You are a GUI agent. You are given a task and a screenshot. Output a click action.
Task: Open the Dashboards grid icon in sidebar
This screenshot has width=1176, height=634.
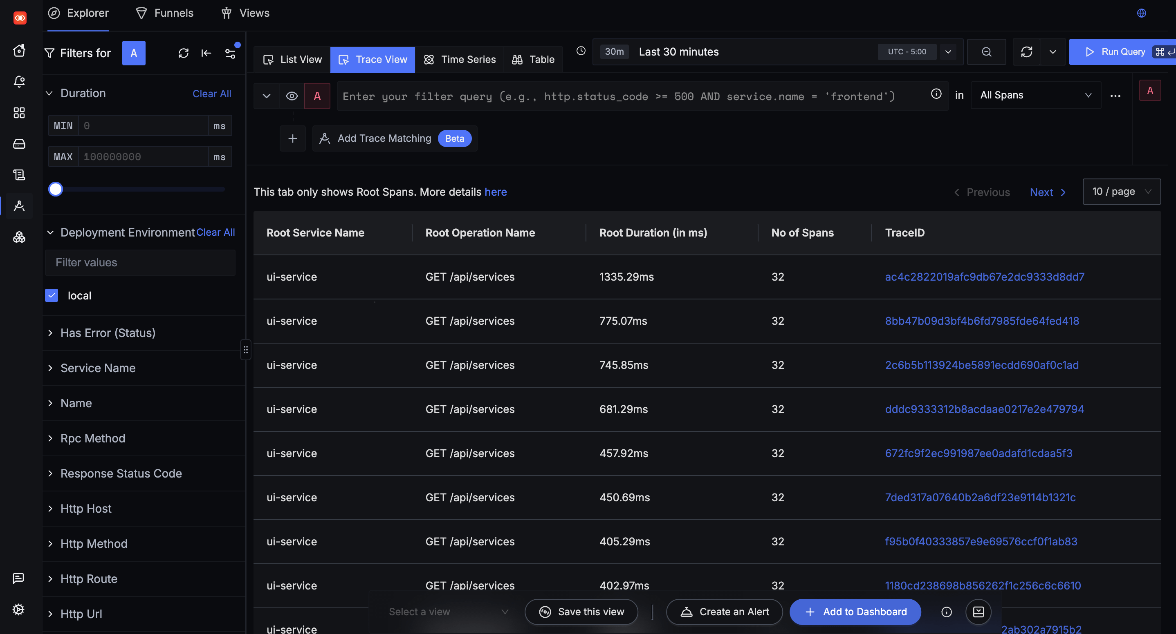coord(19,113)
